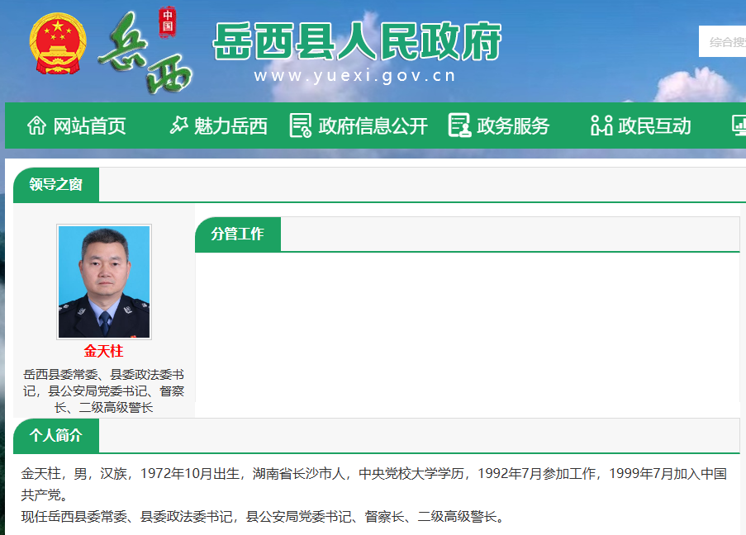
Task: Open the 网站首页 menu item
Action: pos(88,125)
